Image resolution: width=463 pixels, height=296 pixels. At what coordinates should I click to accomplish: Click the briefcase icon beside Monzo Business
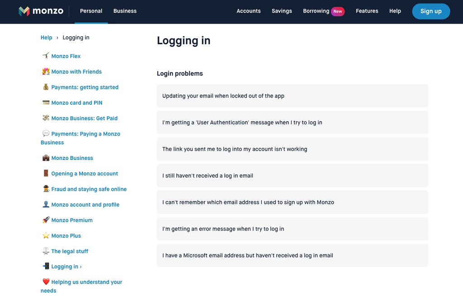[46, 158]
